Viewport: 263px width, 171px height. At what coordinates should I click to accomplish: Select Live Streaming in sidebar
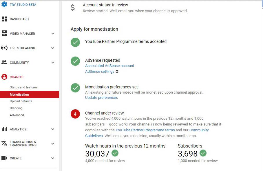[x=23, y=48]
